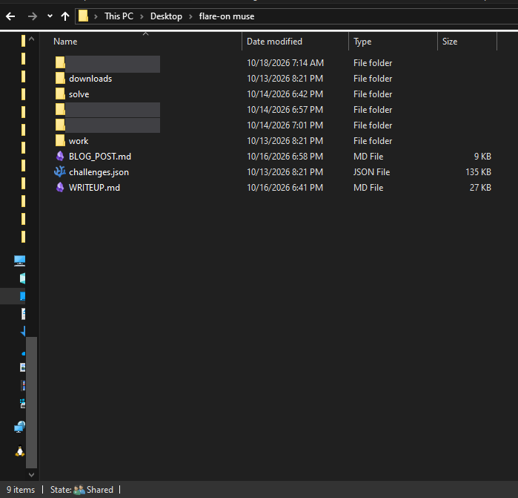
Task: Click the downloads folder name
Action: tap(90, 79)
